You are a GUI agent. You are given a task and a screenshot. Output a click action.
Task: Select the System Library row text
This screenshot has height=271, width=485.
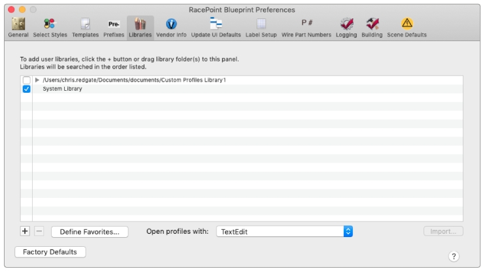click(62, 89)
